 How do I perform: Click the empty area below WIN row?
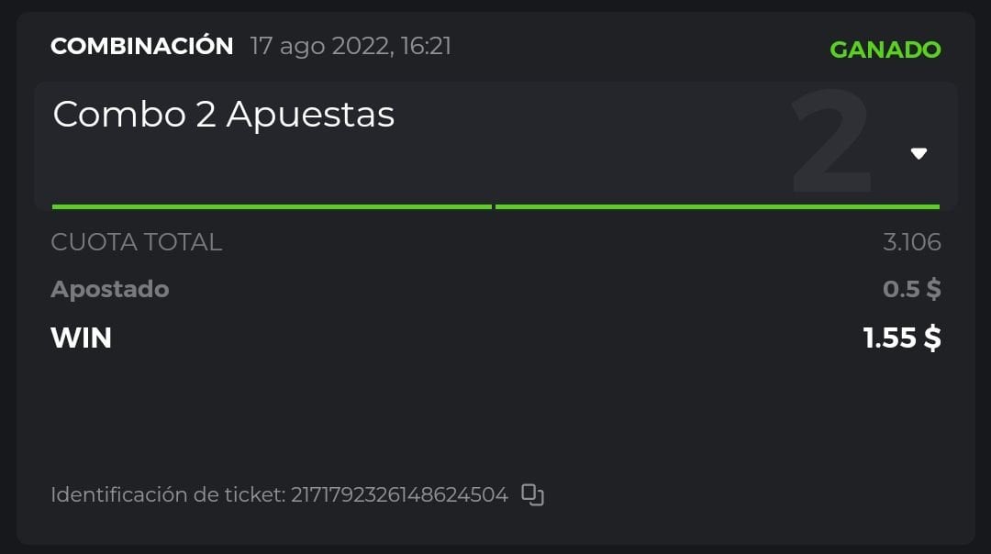pos(495,413)
